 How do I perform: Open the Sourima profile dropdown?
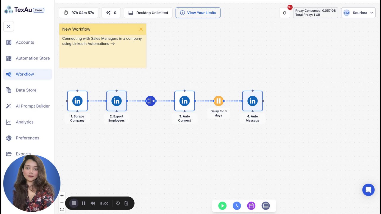(358, 13)
